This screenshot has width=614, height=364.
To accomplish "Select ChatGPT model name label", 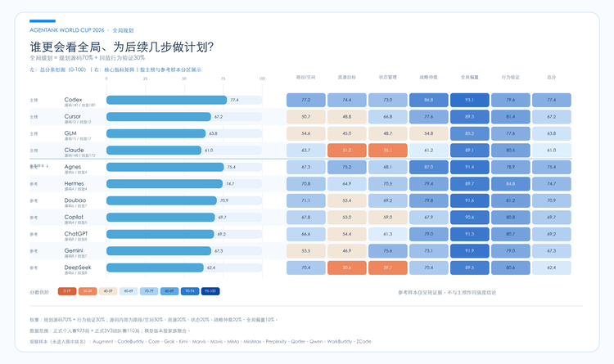I will pos(76,234).
